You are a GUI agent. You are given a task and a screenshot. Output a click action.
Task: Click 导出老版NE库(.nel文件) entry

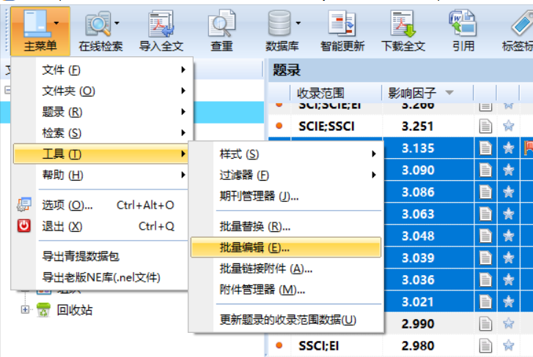click(x=101, y=277)
